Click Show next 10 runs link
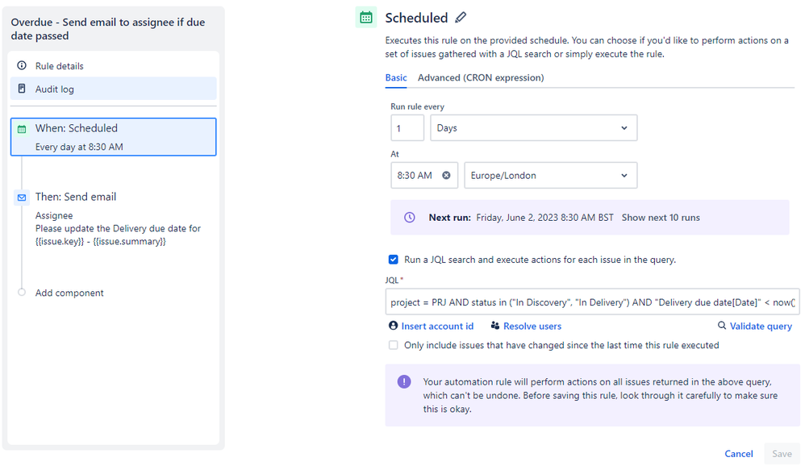Viewport: 805px width, 470px height. [x=661, y=218]
